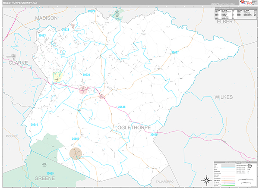Click ZIP code label 30627
Viewport: 259px width, 188px height.
click(175, 53)
